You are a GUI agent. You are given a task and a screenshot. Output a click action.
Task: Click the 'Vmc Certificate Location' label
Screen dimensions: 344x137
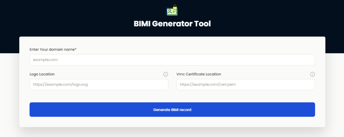tap(199, 74)
